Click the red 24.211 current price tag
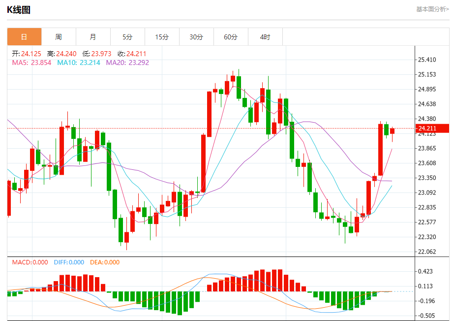454x321 pixels. [x=432, y=128]
